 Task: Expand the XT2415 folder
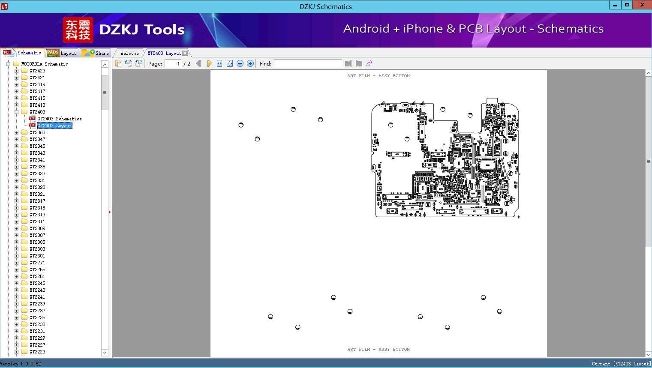pyautogui.click(x=16, y=98)
